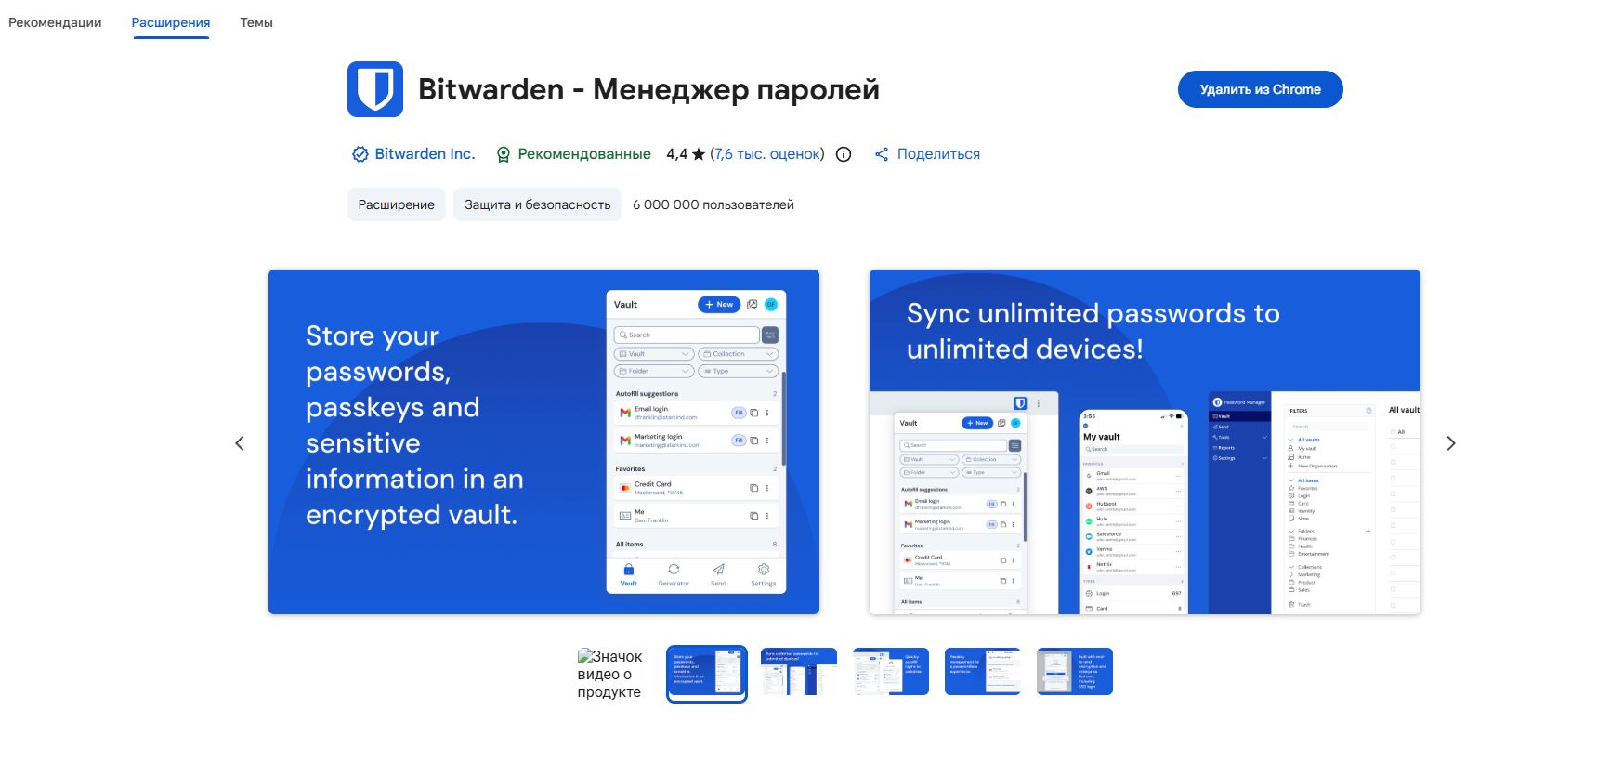Click the Защита и безопасность chip
1610x763 pixels.
[x=537, y=204]
